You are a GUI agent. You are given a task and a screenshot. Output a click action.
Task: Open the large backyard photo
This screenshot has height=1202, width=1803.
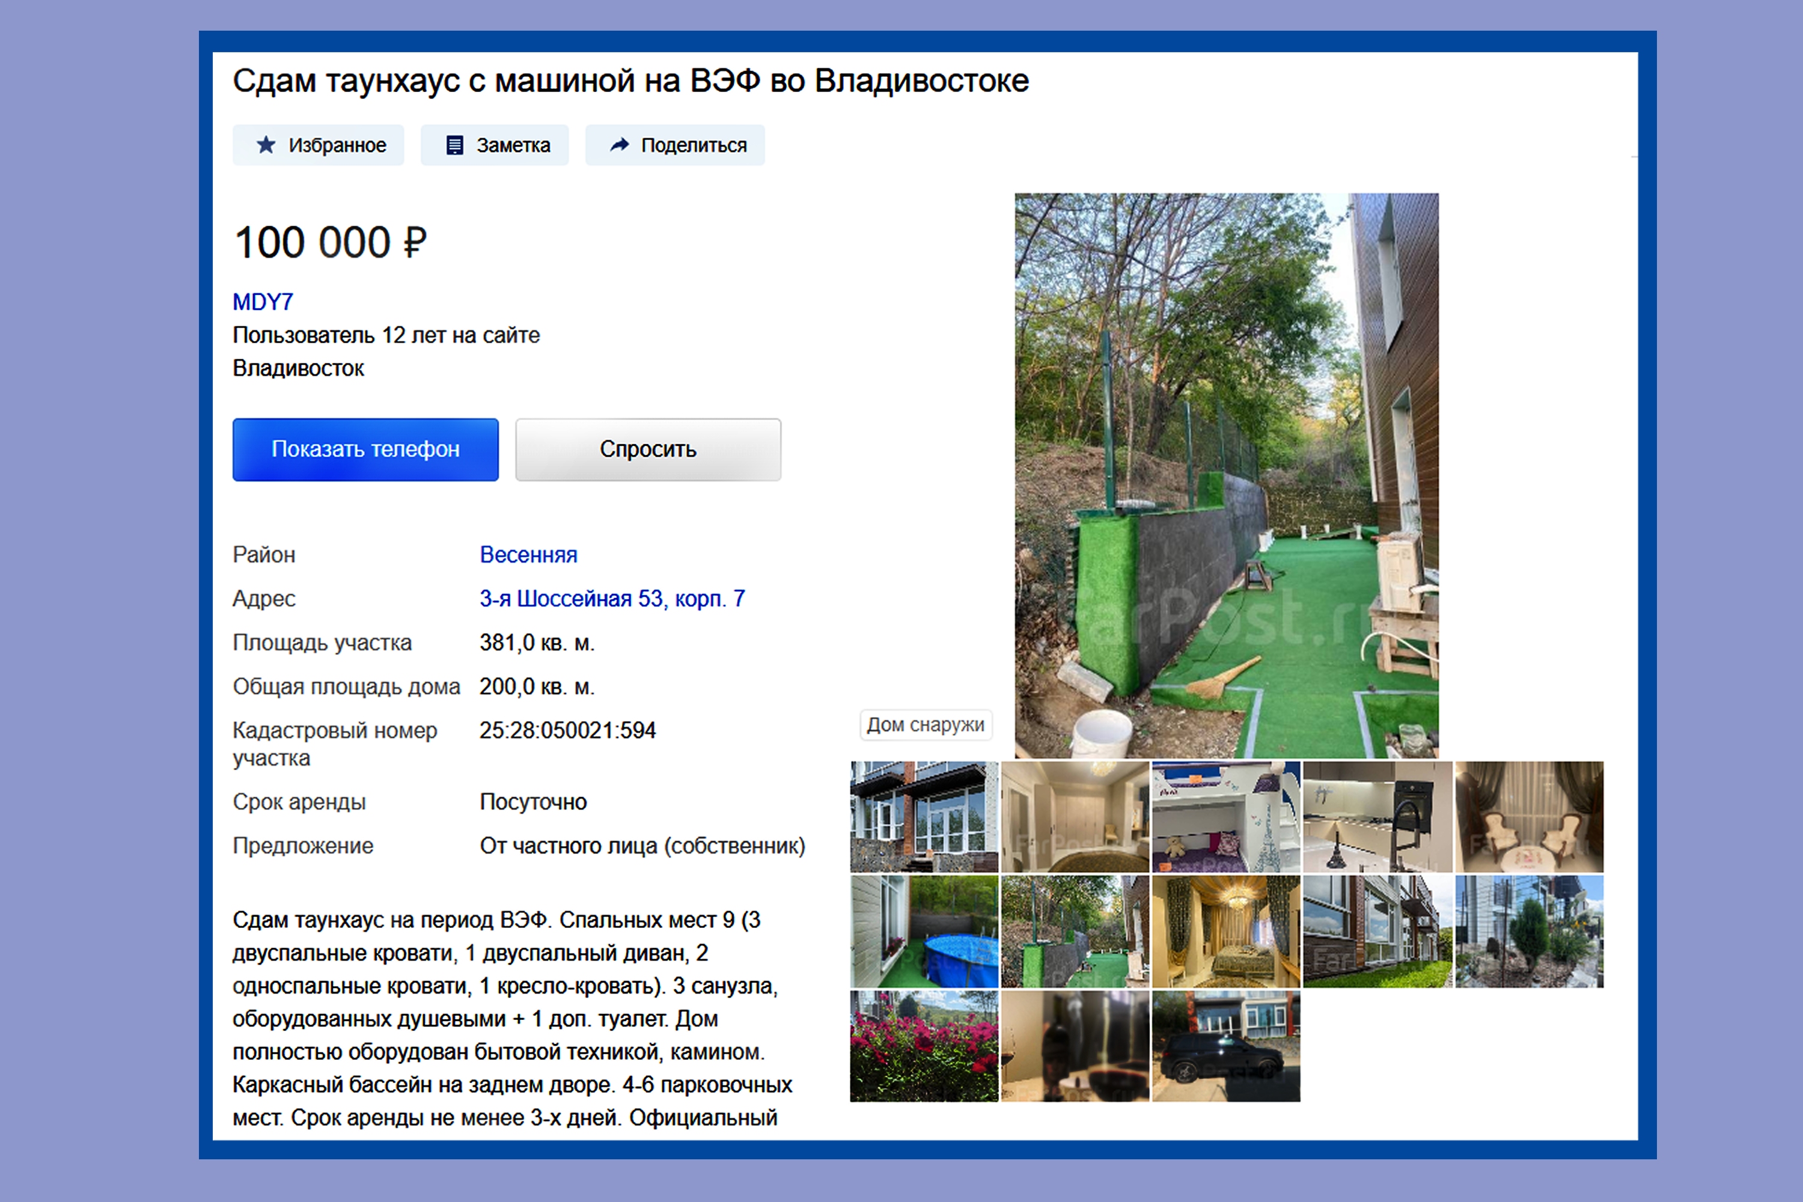[1227, 475]
